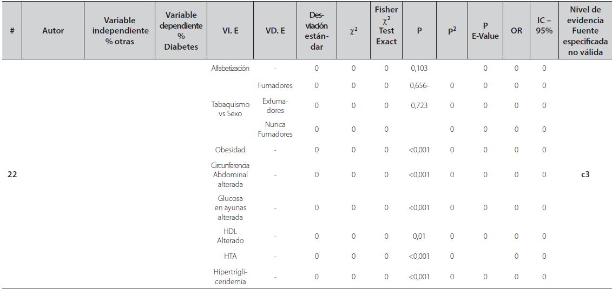This screenshot has width=612, height=289.
Task: Select the 'Nunca Fumadores' cell
Action: (x=275, y=129)
